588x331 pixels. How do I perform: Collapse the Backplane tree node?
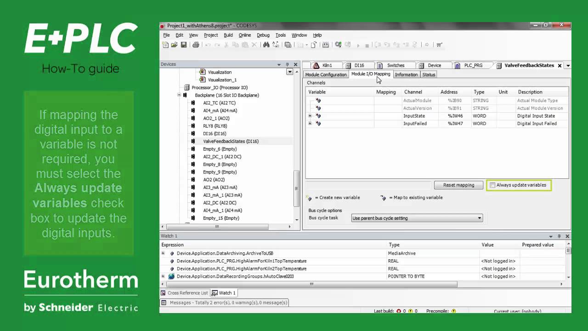(179, 95)
